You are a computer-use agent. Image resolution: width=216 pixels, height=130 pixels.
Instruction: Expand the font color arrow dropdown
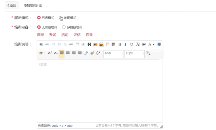click(153, 45)
